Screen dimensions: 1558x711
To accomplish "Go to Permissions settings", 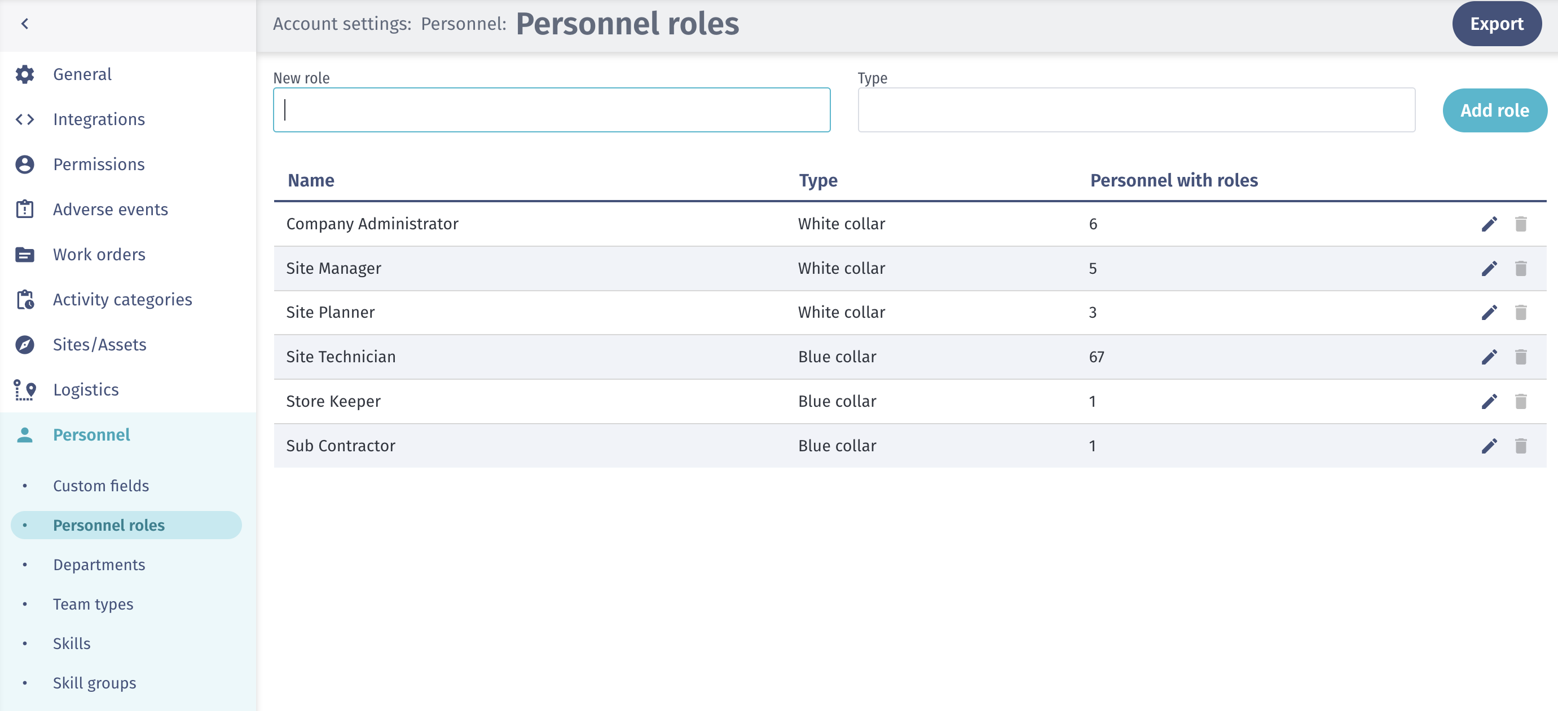I will click(x=99, y=165).
